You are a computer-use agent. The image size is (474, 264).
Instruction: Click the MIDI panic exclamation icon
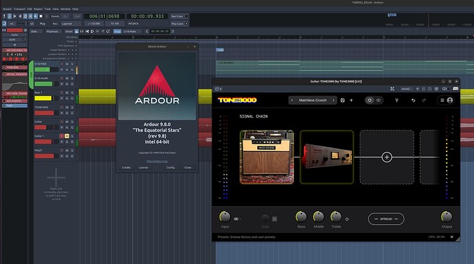[x=4, y=16]
